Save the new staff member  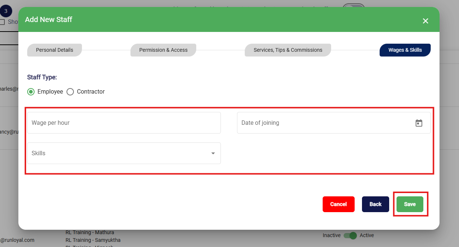[410, 204]
